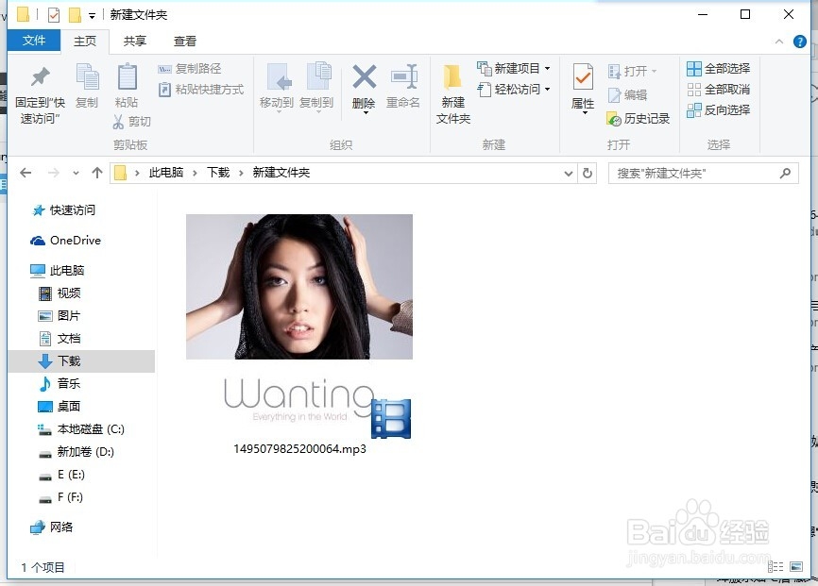Image resolution: width=818 pixels, height=586 pixels.
Task: Switch to the Share (共享) tab
Action: pyautogui.click(x=135, y=42)
